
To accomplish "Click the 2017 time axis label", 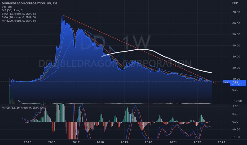I will click(x=76, y=142).
